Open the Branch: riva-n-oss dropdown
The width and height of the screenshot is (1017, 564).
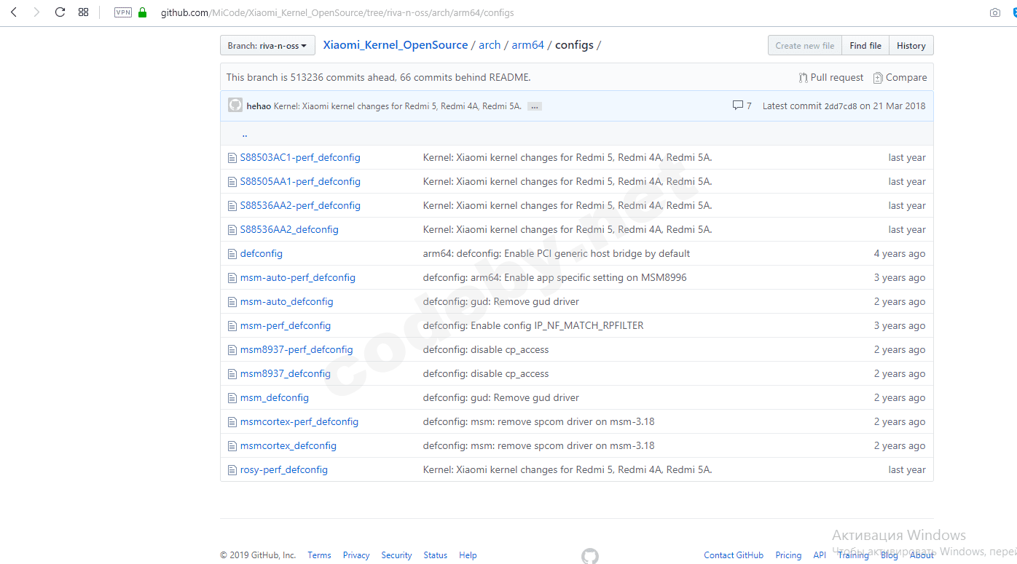pos(267,46)
